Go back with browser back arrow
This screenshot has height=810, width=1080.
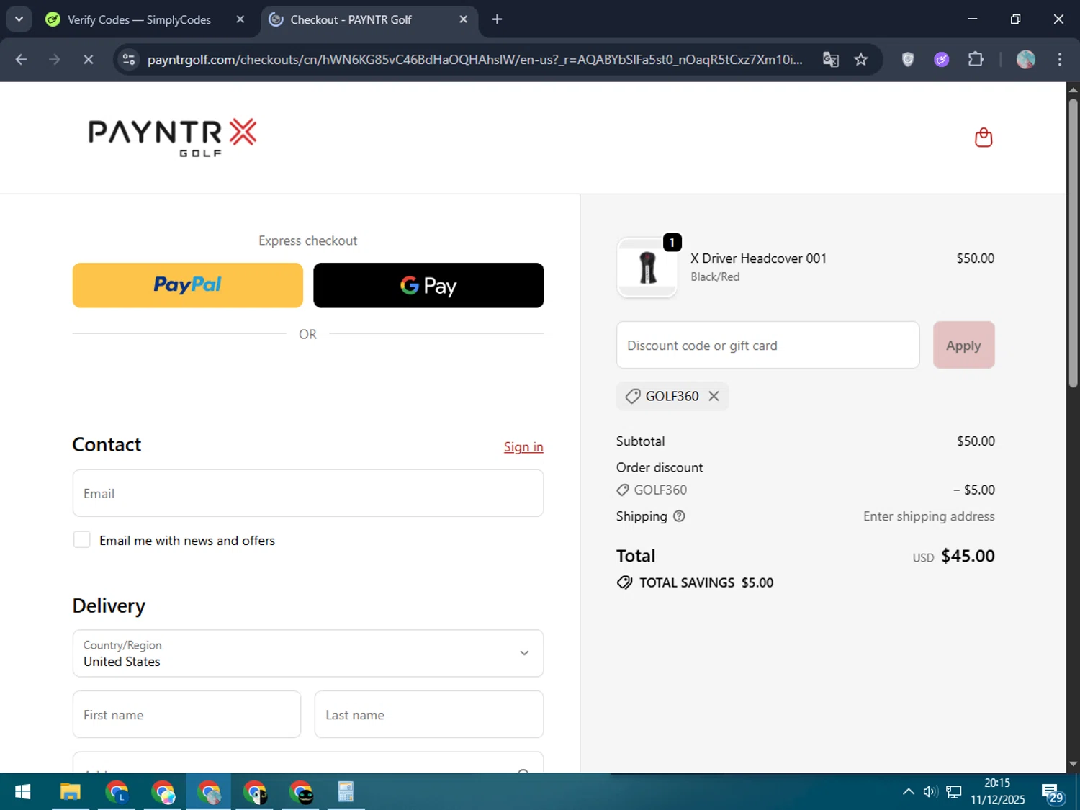coord(21,60)
